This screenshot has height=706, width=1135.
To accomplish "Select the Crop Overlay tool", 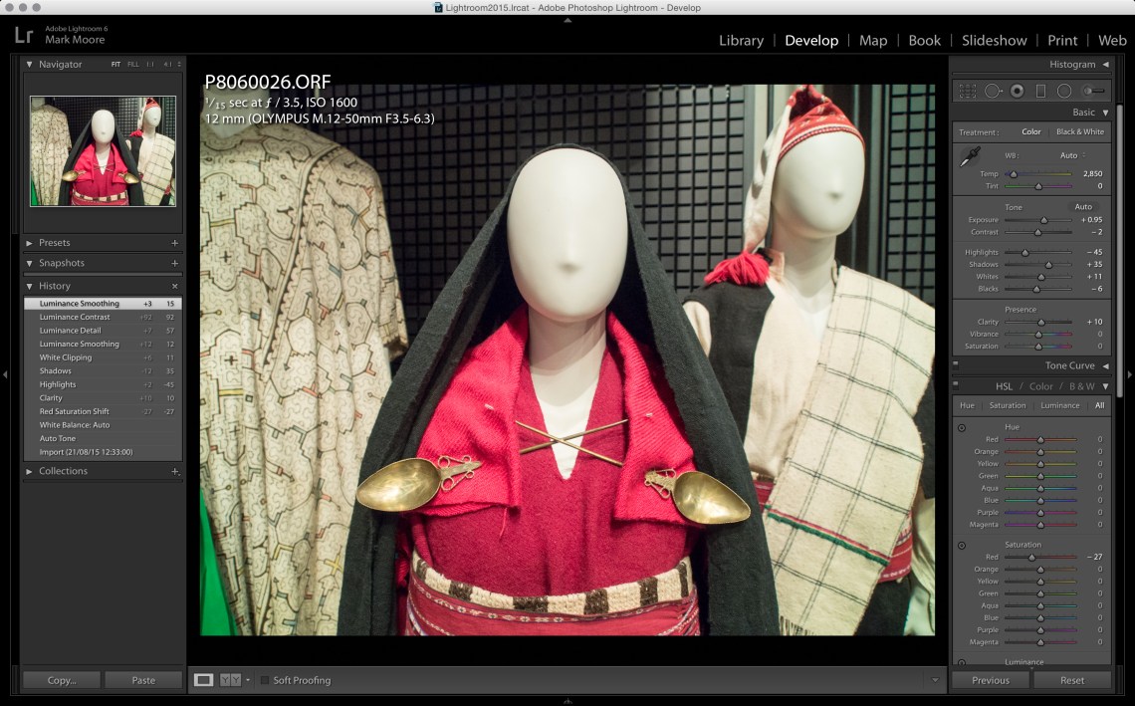I will [x=967, y=91].
